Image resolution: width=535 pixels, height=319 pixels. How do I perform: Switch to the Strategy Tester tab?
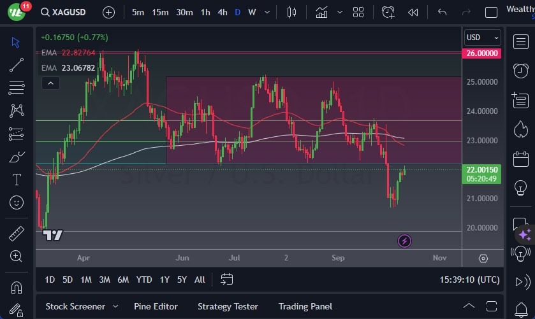coord(228,306)
